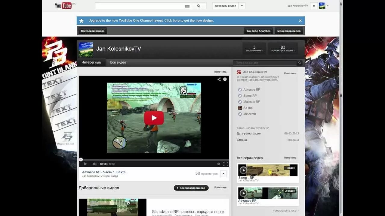Mute the player via speaker icon

[x=95, y=164]
